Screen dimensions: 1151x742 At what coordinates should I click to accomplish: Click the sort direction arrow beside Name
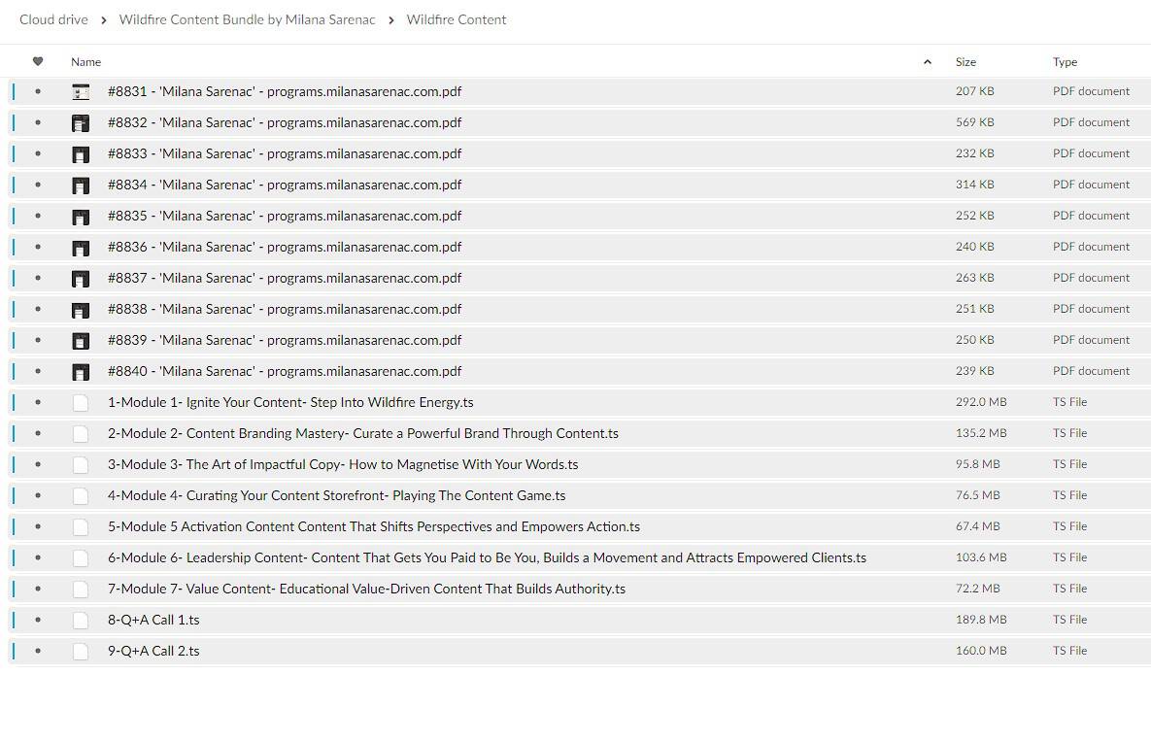[x=927, y=61]
